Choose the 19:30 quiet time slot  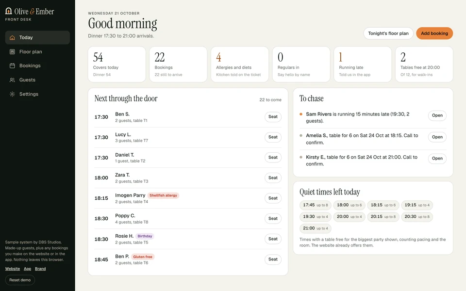tap(316, 217)
